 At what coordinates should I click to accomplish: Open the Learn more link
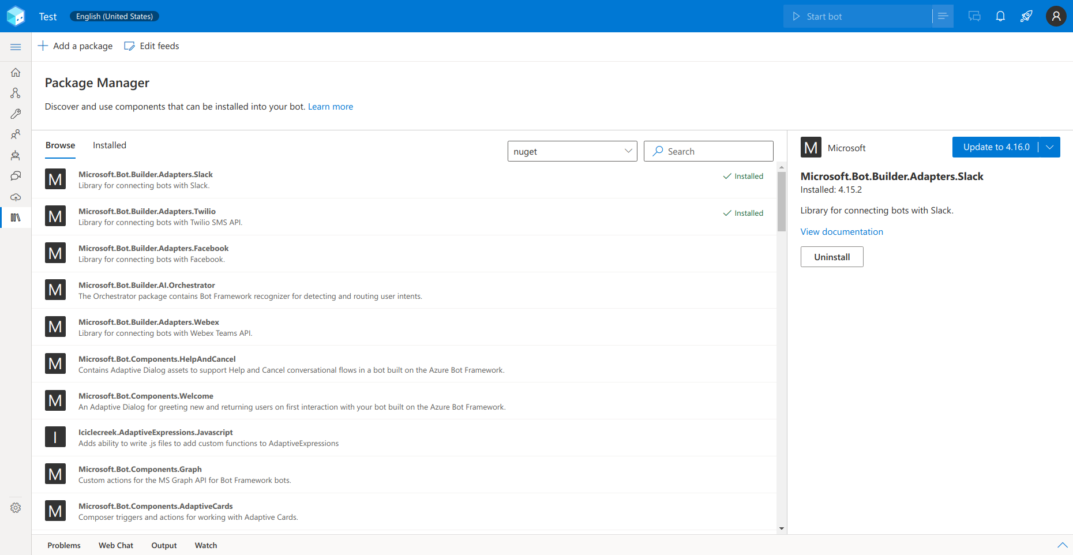tap(331, 107)
